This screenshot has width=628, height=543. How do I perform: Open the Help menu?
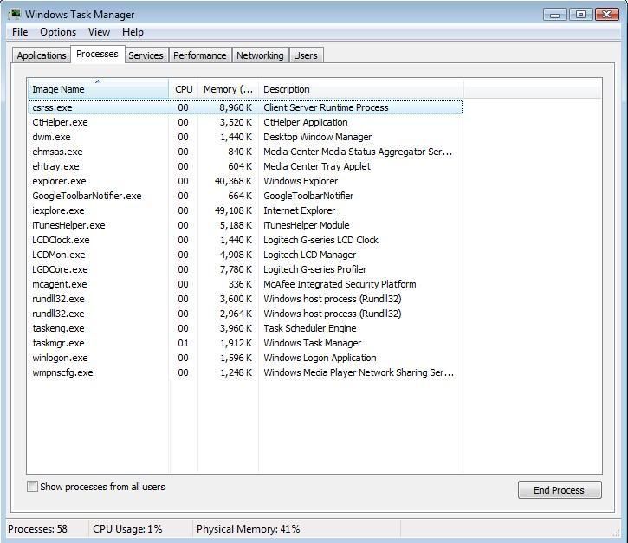pyautogui.click(x=133, y=32)
